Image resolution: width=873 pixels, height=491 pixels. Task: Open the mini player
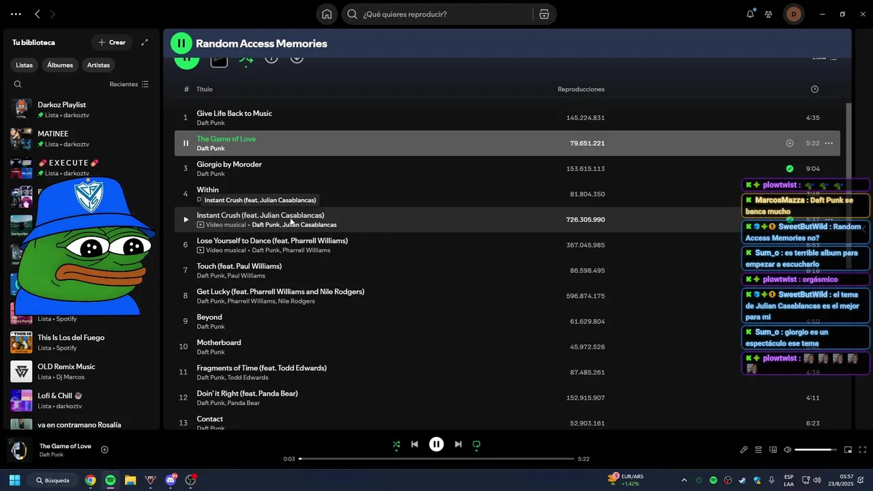(848, 449)
